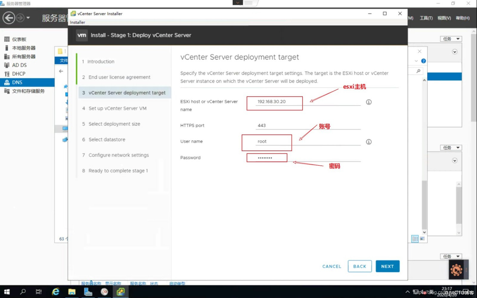Show hidden system tray icons
This screenshot has width=477, height=298.
[407, 292]
